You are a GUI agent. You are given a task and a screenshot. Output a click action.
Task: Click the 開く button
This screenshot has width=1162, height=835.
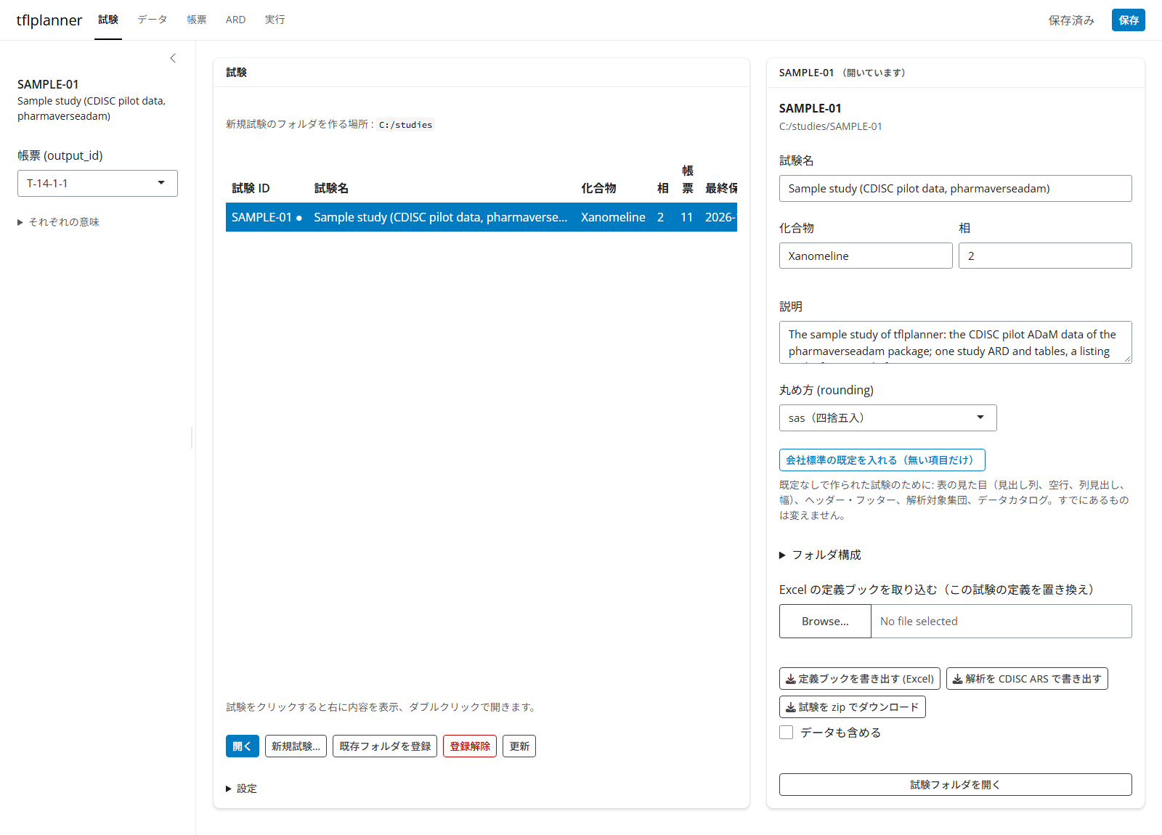(243, 746)
